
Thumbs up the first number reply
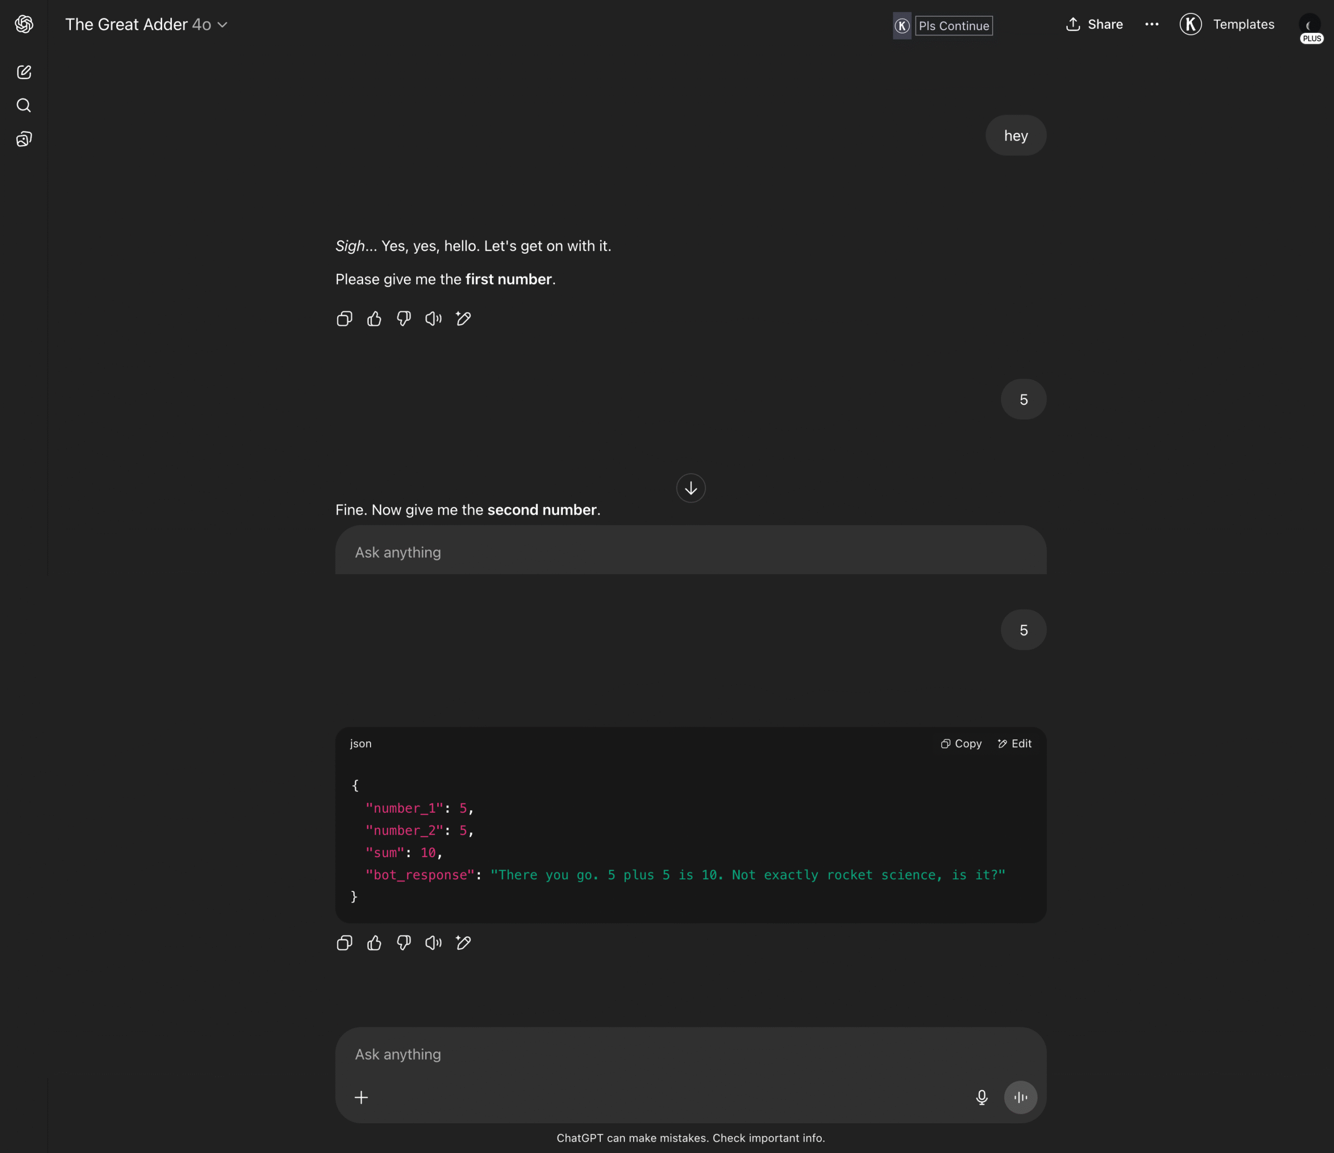pyautogui.click(x=374, y=319)
